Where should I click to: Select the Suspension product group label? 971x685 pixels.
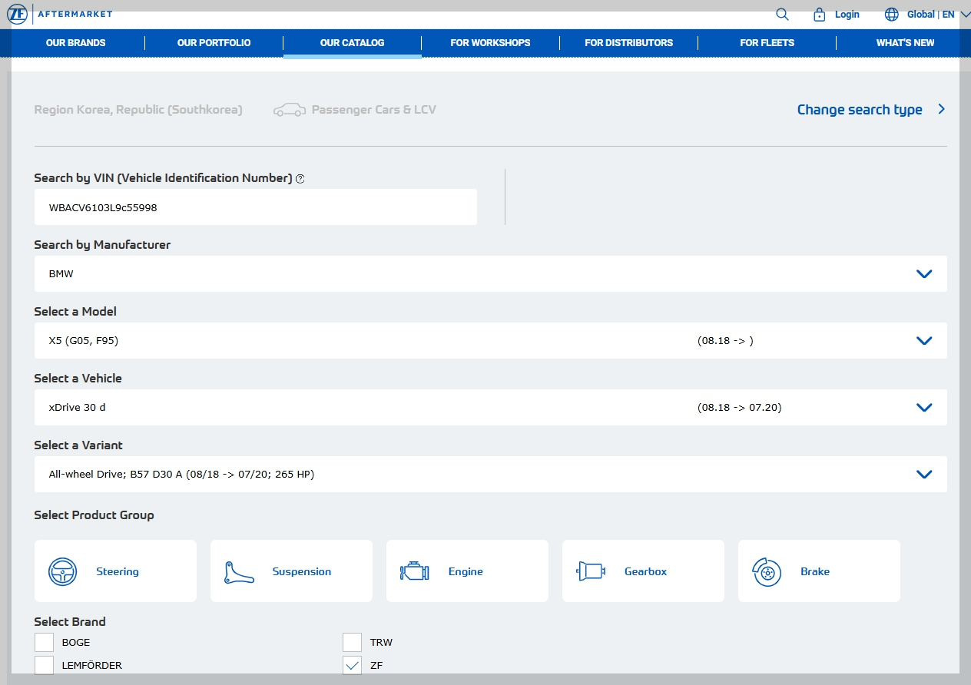302,571
